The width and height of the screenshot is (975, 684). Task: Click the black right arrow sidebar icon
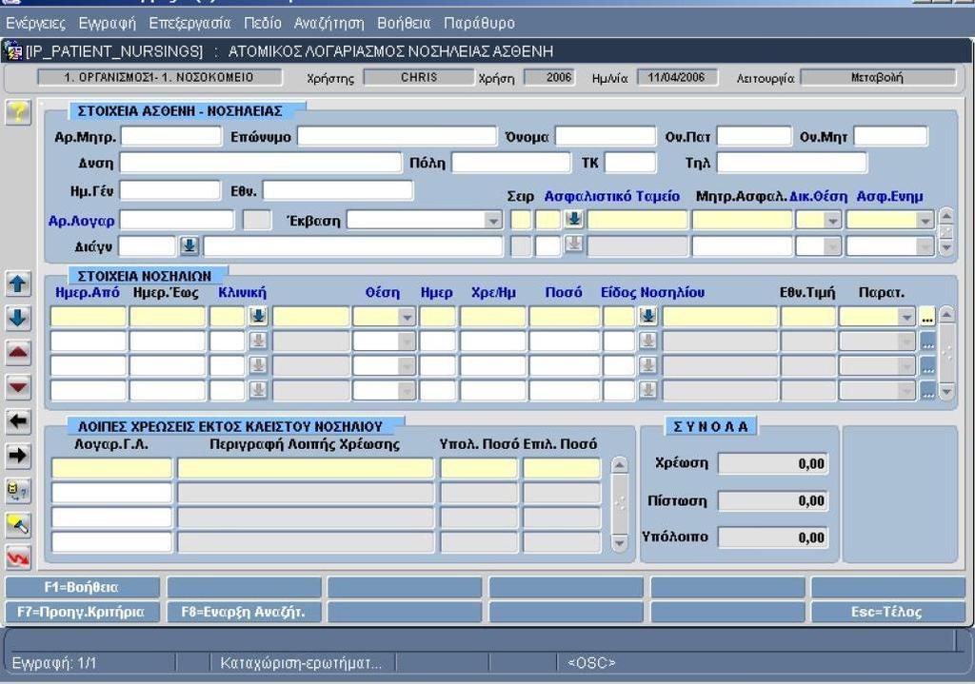coord(18,456)
